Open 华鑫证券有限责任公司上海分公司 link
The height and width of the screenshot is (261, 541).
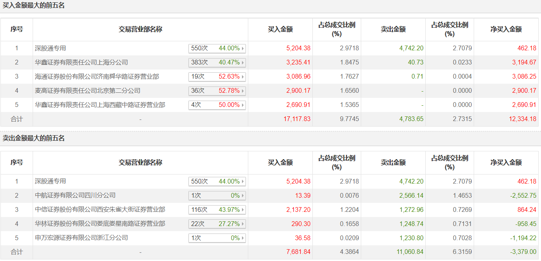click(x=81, y=62)
